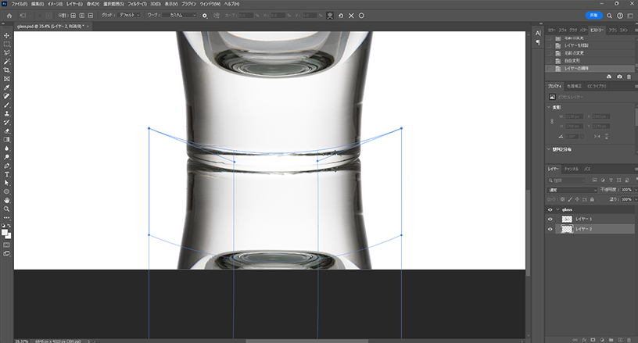Select the Dodge tool

point(6,157)
